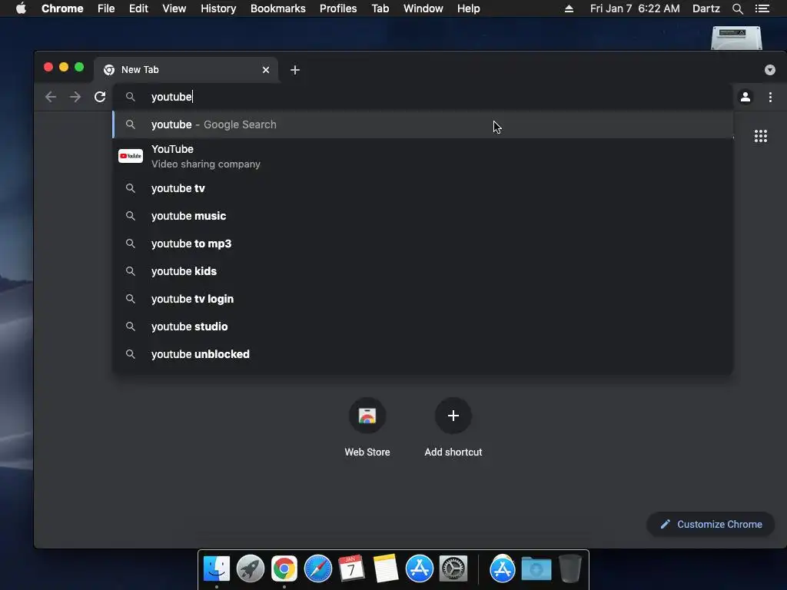Click Google Chrome icon in the Dock
The height and width of the screenshot is (590, 787).
click(284, 568)
